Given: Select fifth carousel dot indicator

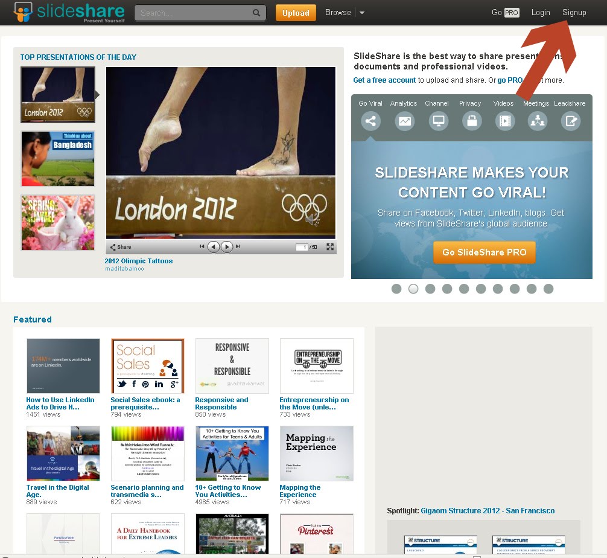Looking at the screenshot, I should 464,289.
